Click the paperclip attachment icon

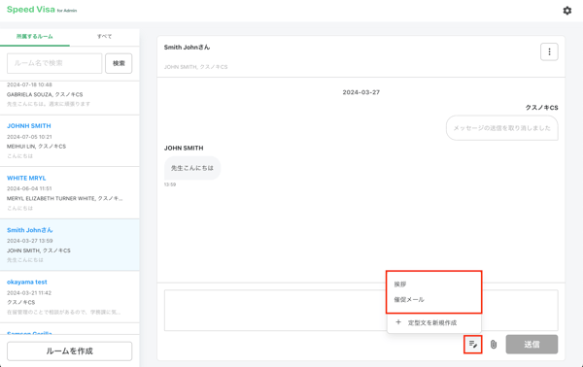click(494, 345)
